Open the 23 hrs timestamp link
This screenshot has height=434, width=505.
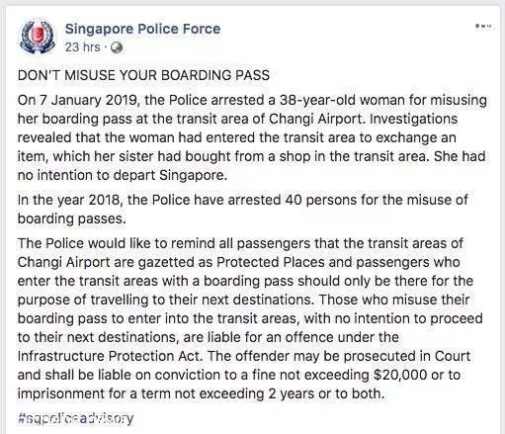[82, 47]
